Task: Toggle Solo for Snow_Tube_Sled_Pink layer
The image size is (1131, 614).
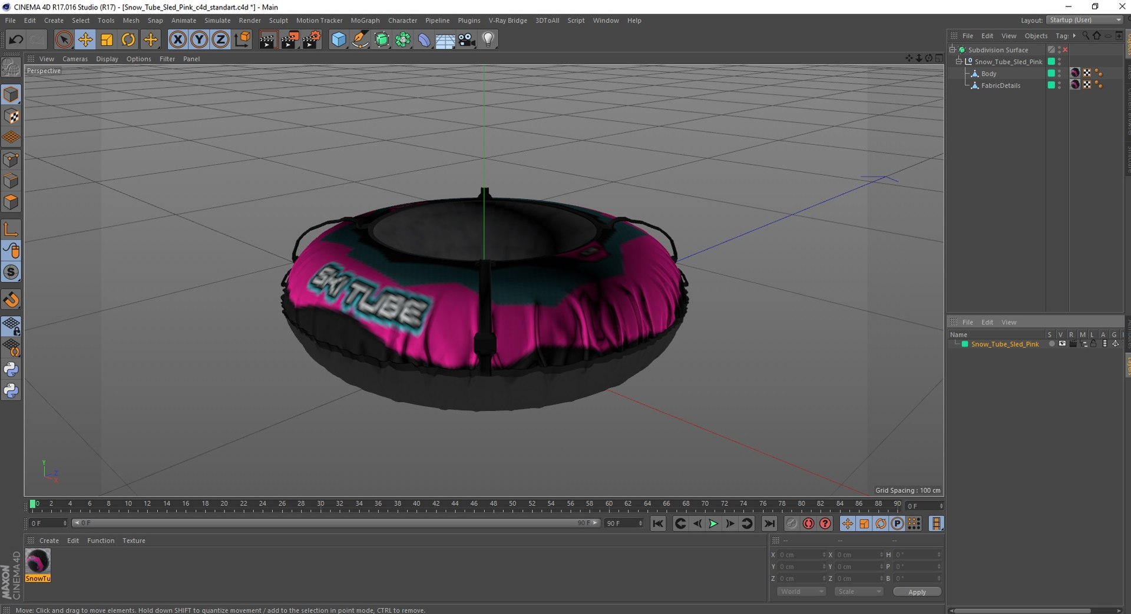Action: 1051,344
